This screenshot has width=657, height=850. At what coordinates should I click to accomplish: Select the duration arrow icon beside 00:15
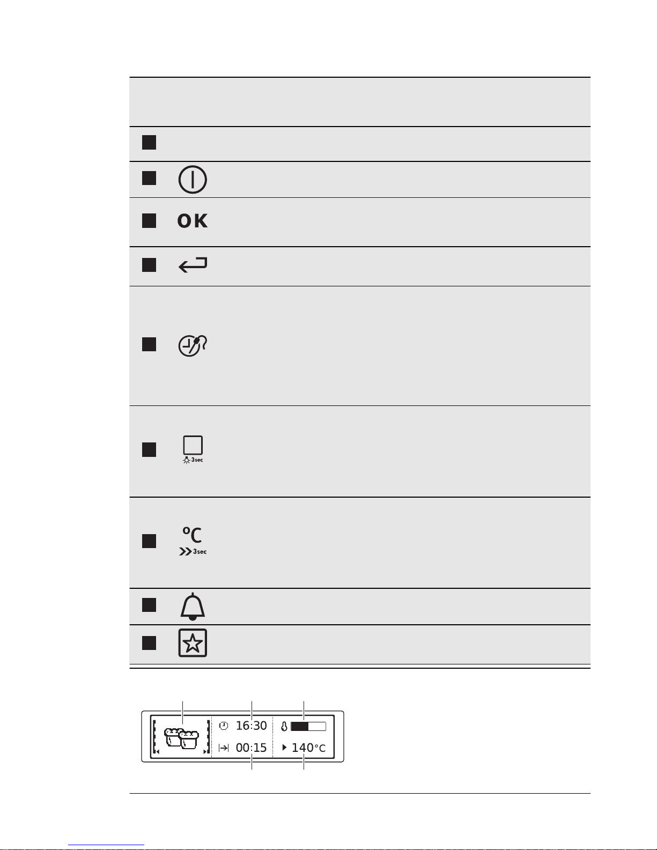point(224,748)
